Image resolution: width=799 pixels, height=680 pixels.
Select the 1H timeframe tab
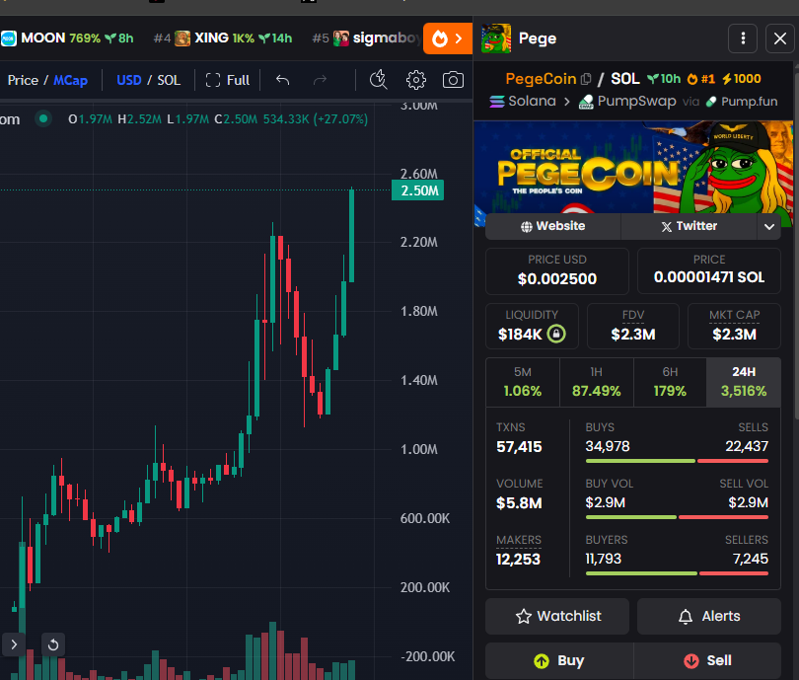click(x=596, y=382)
